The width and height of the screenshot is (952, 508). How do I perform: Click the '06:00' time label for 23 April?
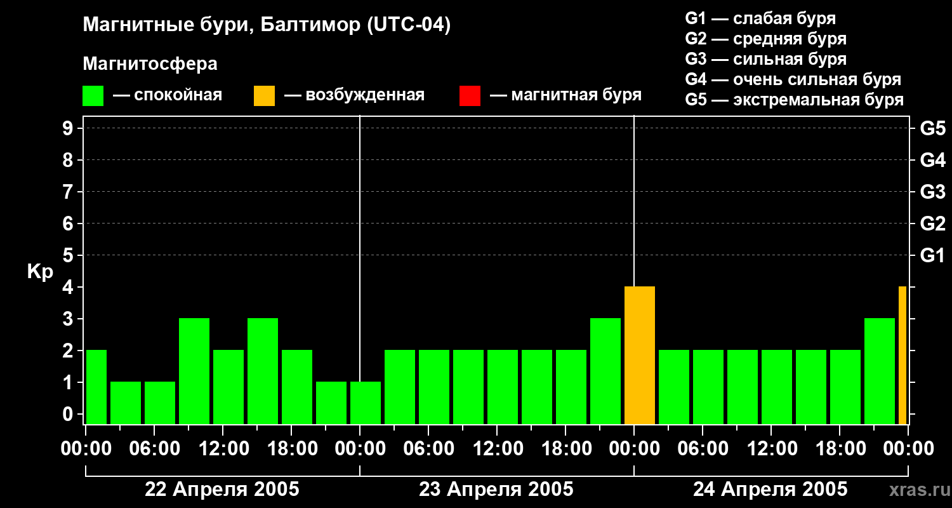428,449
